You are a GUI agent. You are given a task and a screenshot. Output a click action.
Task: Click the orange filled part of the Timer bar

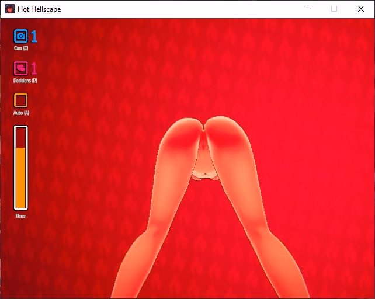(x=20, y=178)
